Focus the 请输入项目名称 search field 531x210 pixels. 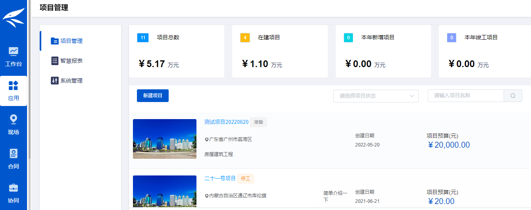pyautogui.click(x=466, y=96)
